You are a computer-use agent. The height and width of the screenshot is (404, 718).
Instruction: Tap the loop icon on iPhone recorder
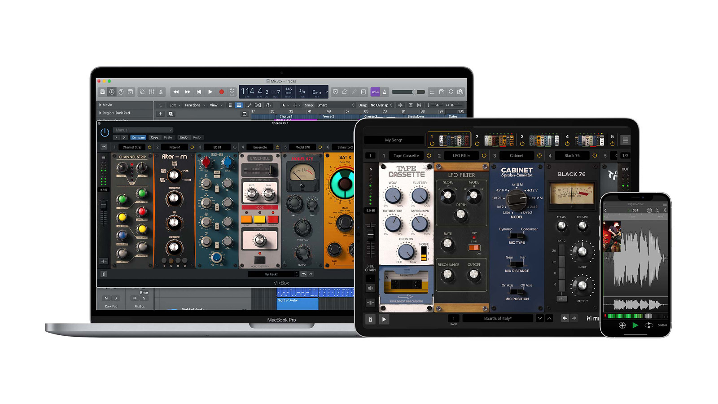pos(648,325)
